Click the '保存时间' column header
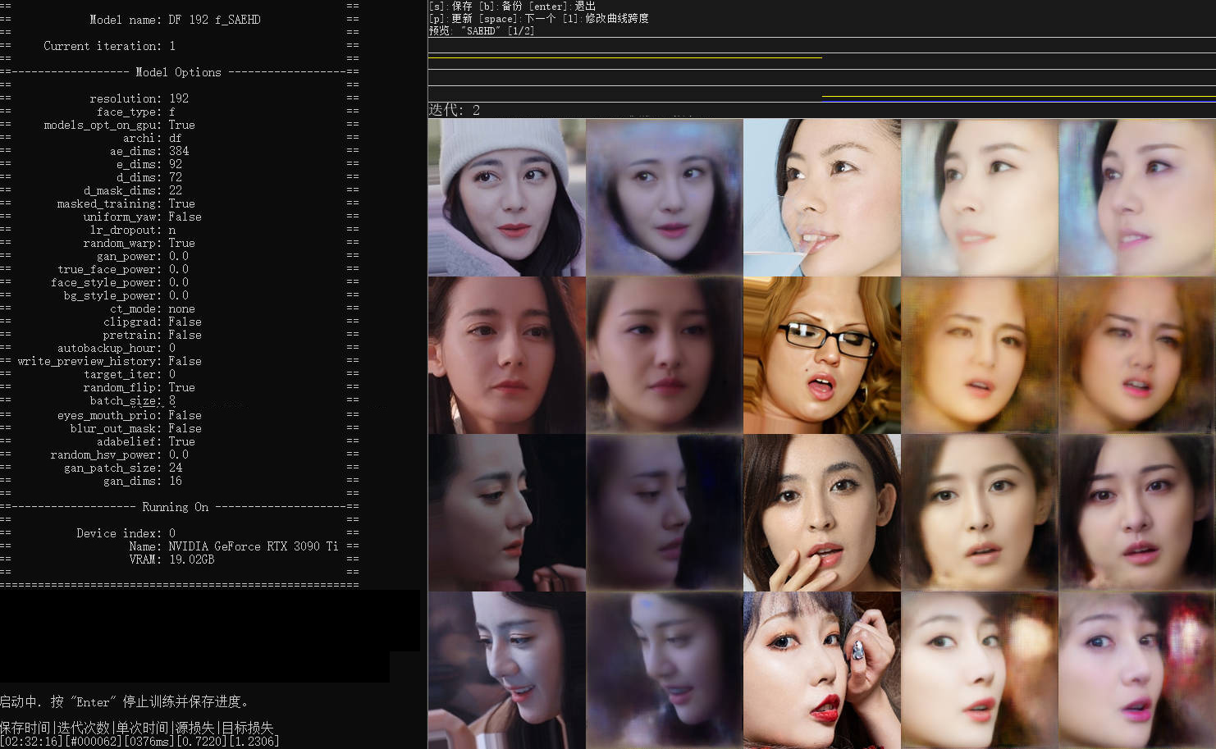Viewport: 1216px width, 749px height. pyautogui.click(x=25, y=728)
